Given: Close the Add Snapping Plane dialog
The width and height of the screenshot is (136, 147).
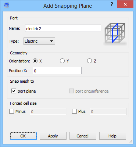Looking at the screenshot, I should (x=125, y=4).
